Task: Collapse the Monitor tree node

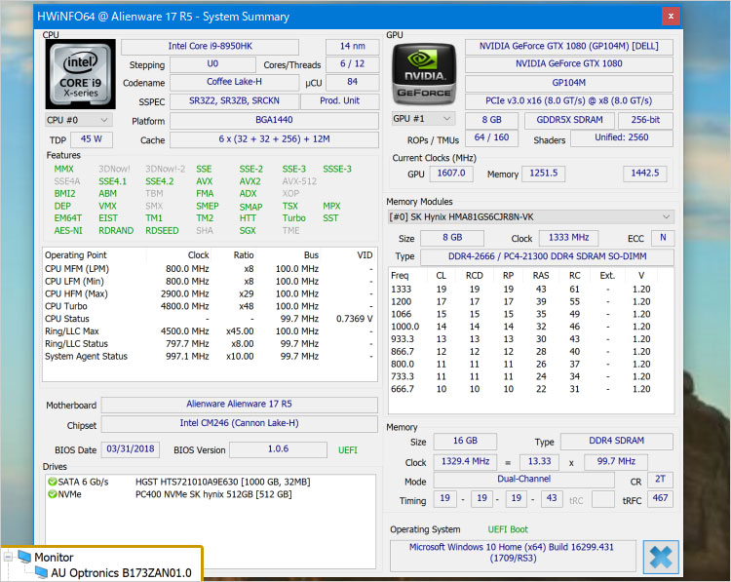Action: [x=8, y=558]
